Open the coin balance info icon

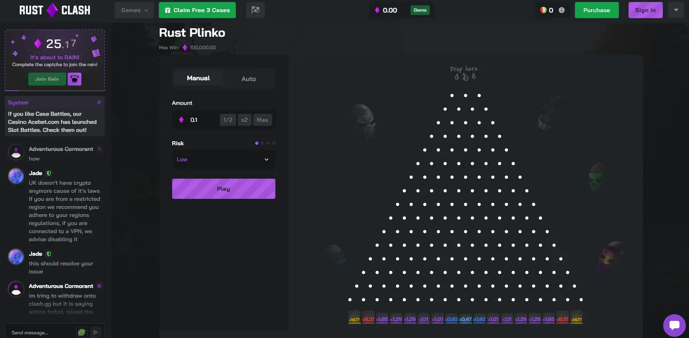click(562, 10)
